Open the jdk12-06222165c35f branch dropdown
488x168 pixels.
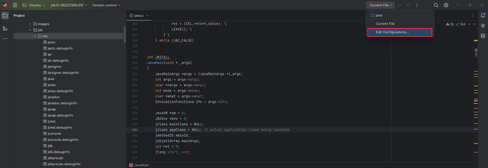pyautogui.click(x=69, y=5)
